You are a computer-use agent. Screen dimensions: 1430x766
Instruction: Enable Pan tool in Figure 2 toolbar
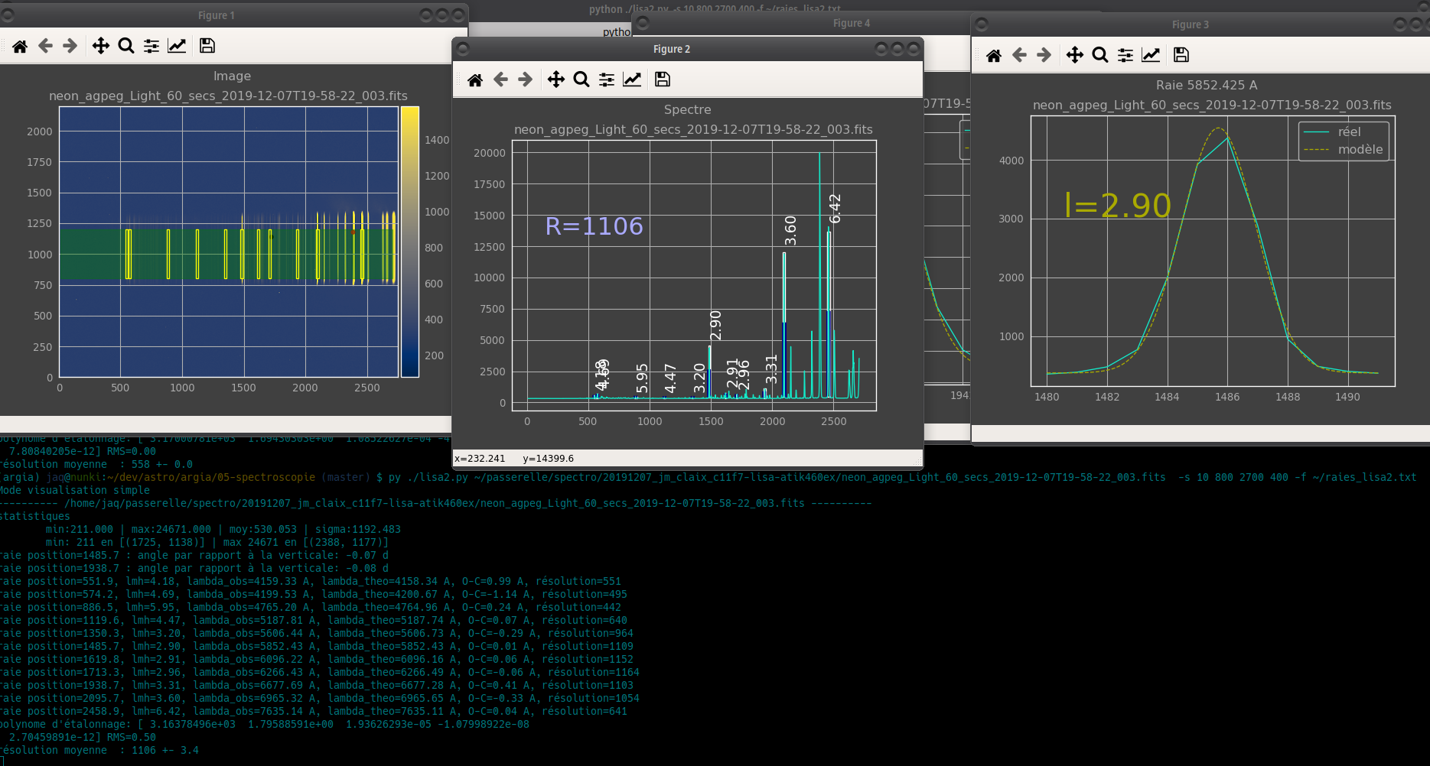(556, 80)
